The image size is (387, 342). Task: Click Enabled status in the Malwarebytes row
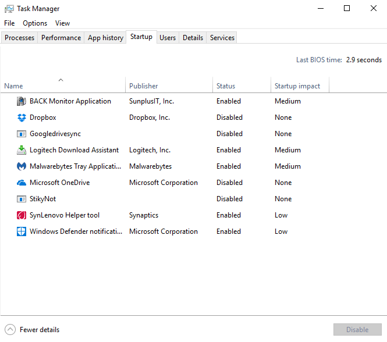[x=229, y=166]
